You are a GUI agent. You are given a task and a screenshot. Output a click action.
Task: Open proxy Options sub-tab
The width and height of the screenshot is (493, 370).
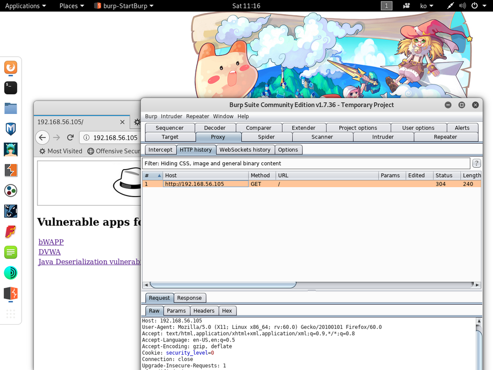[x=288, y=150]
